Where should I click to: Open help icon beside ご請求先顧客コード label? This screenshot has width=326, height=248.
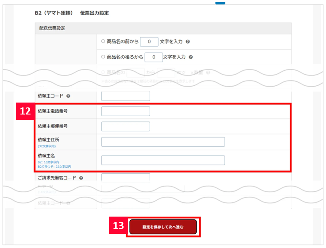(x=81, y=178)
